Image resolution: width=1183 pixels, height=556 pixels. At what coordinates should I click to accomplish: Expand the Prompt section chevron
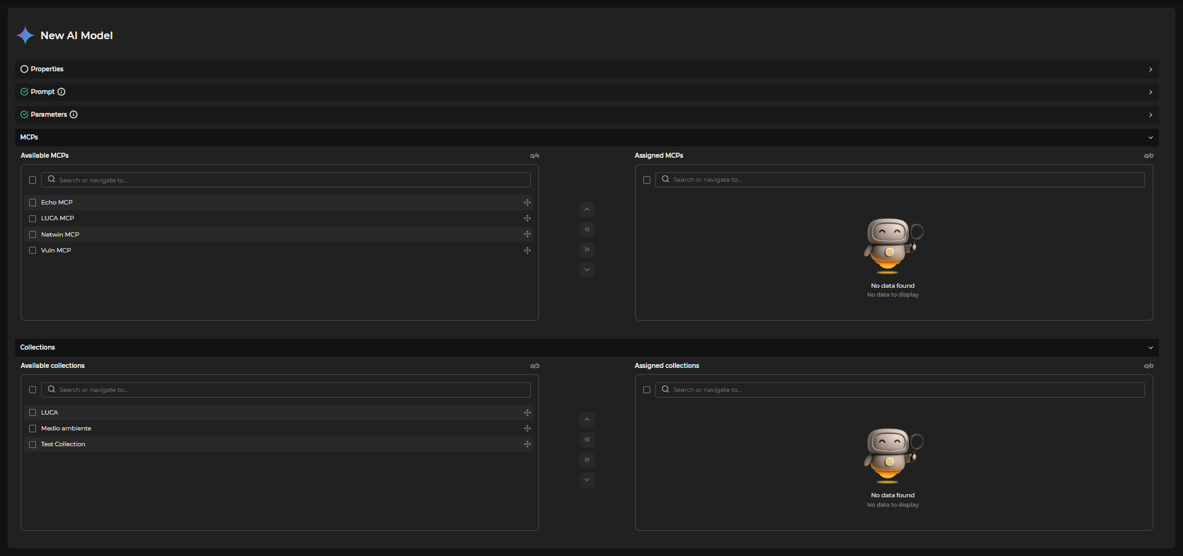[x=1150, y=92]
